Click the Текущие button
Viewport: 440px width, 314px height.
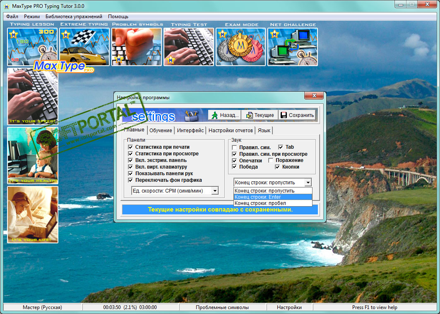tap(260, 115)
